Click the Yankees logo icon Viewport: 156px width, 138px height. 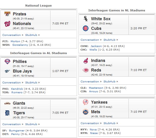click(x=86, y=102)
